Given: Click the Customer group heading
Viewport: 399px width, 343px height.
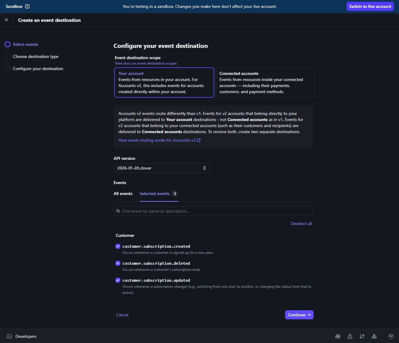Looking at the screenshot, I should [125, 235].
